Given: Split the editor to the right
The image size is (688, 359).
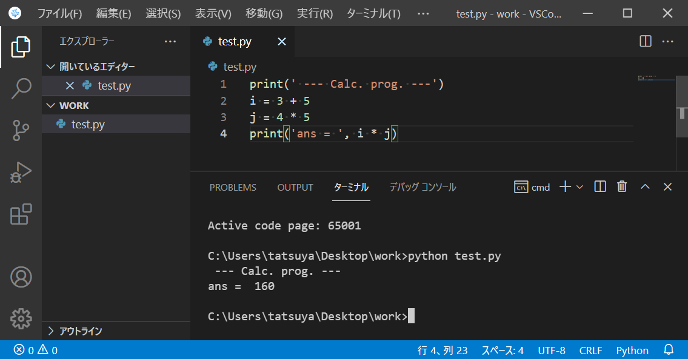Looking at the screenshot, I should click(x=646, y=41).
